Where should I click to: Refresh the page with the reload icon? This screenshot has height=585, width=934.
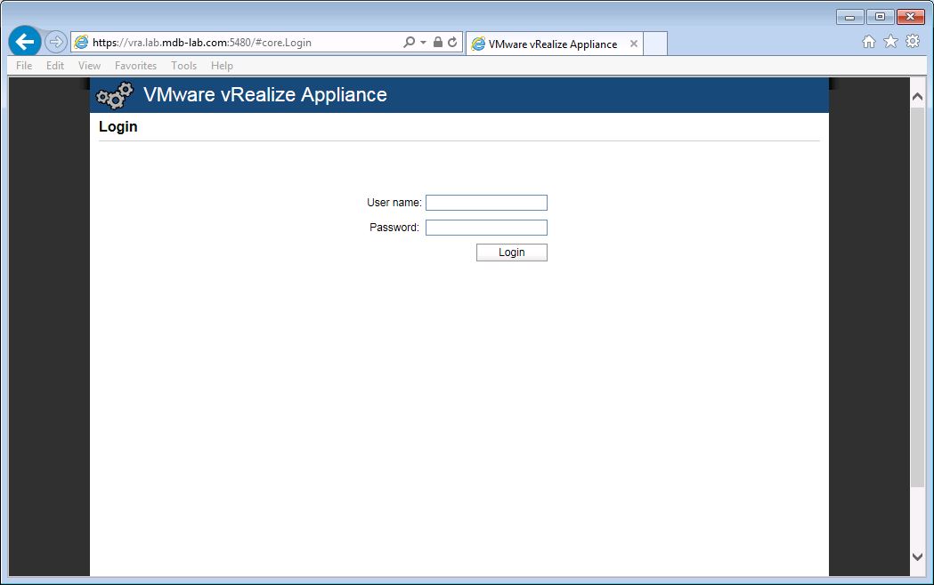point(452,43)
